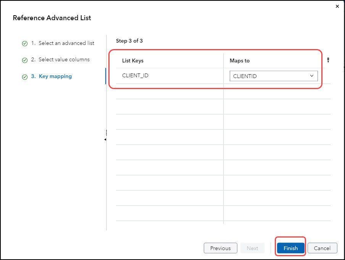Click the 'List Keys' column header
Viewport: 345px width, 260px height.
[133, 61]
